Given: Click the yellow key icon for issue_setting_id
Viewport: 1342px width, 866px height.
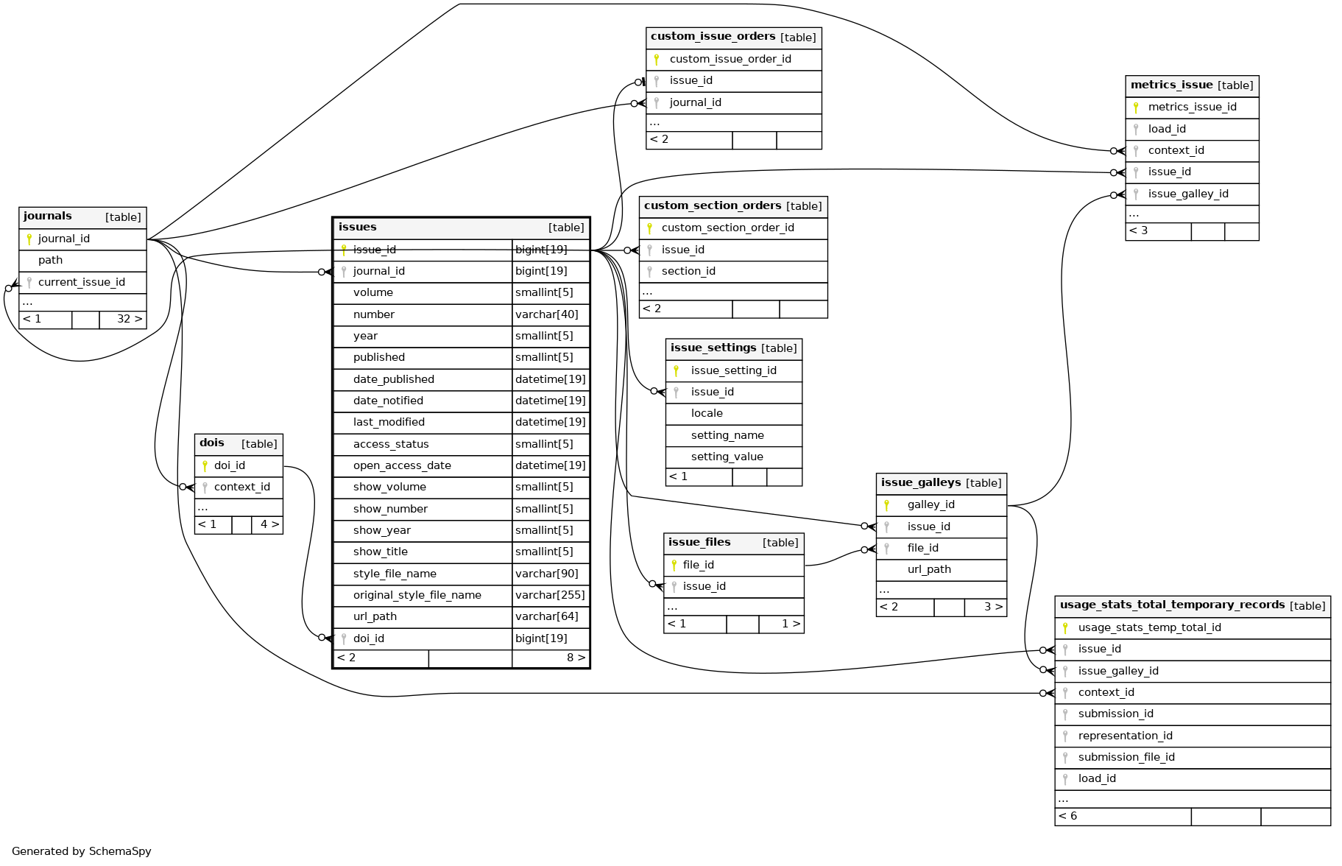Looking at the screenshot, I should pyautogui.click(x=676, y=370).
